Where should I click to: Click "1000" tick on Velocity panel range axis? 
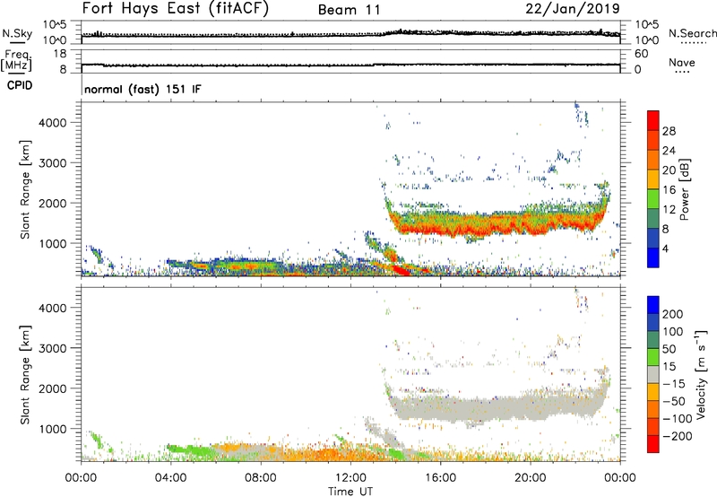pos(53,429)
